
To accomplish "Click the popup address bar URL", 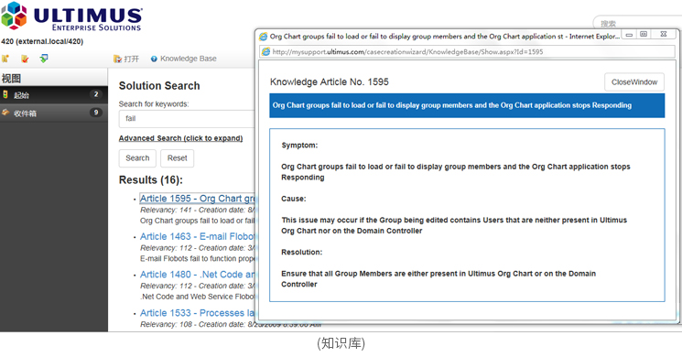I will coord(408,52).
